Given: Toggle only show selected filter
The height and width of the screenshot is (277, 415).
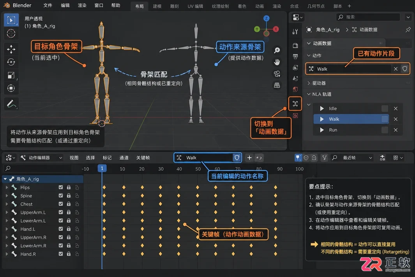Looking at the screenshot, I should pyautogui.click(x=298, y=158).
